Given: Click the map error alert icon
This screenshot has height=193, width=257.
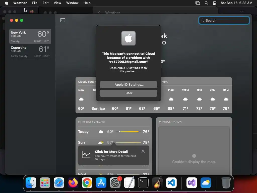Looking at the screenshot, I should 194,156.
